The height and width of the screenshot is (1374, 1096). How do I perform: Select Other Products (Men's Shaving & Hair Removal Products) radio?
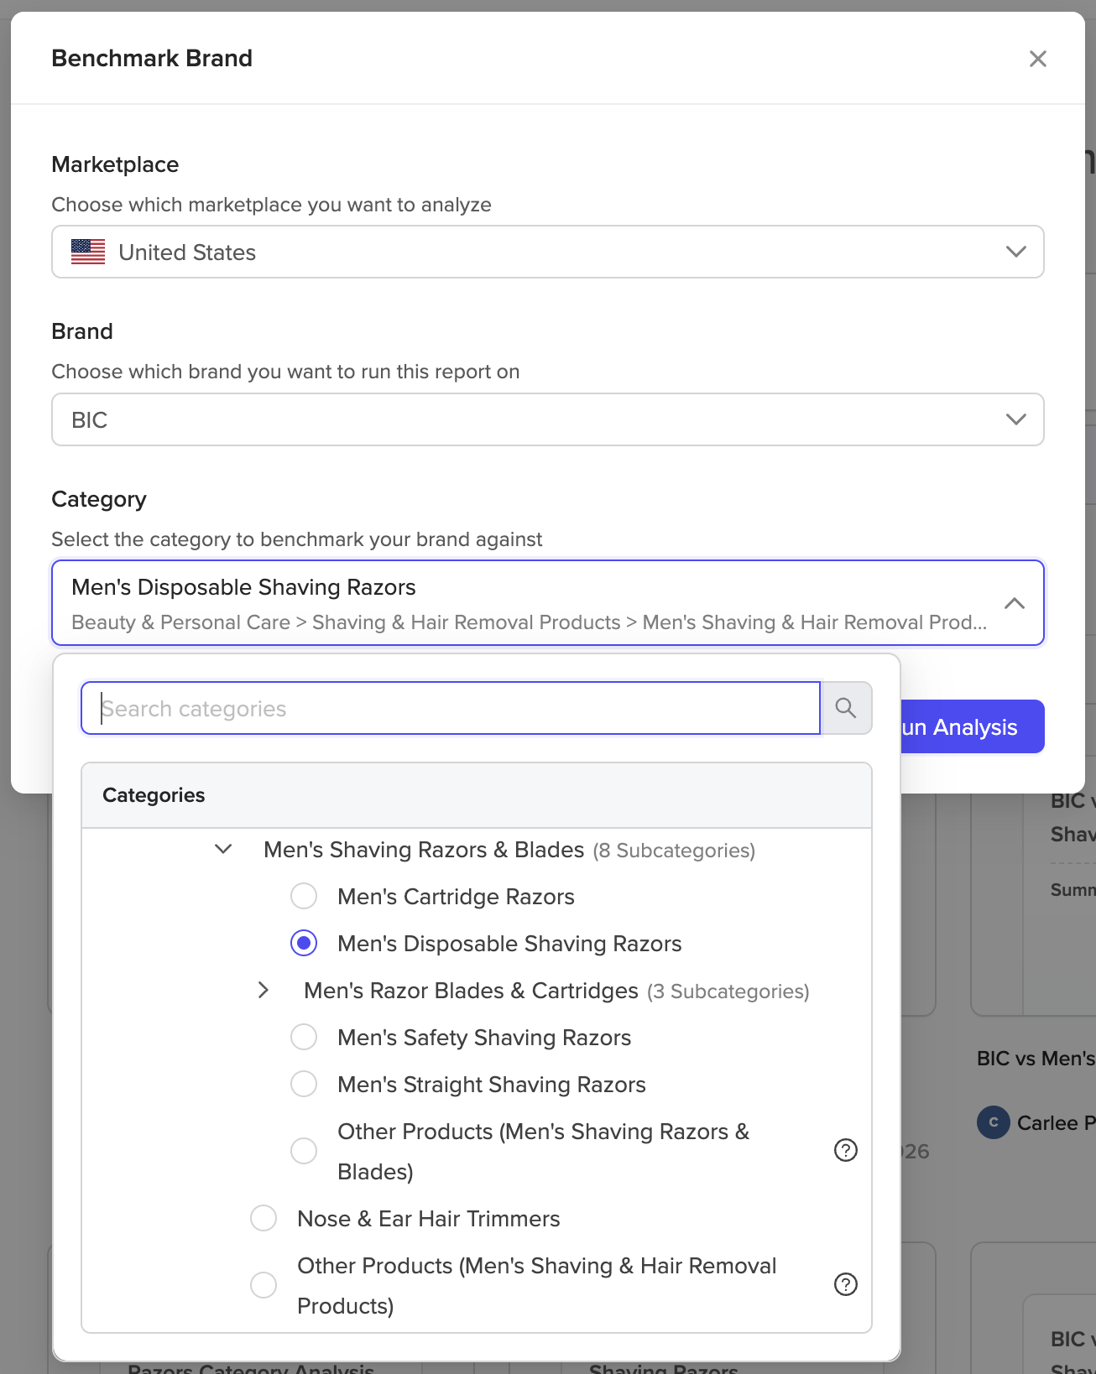(x=264, y=1285)
